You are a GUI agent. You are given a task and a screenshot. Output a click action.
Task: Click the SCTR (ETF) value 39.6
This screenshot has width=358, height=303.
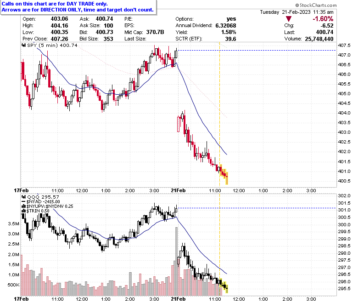click(x=230, y=39)
